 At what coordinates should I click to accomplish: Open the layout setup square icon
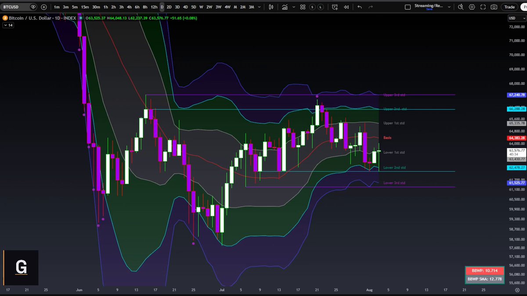pos(408,7)
